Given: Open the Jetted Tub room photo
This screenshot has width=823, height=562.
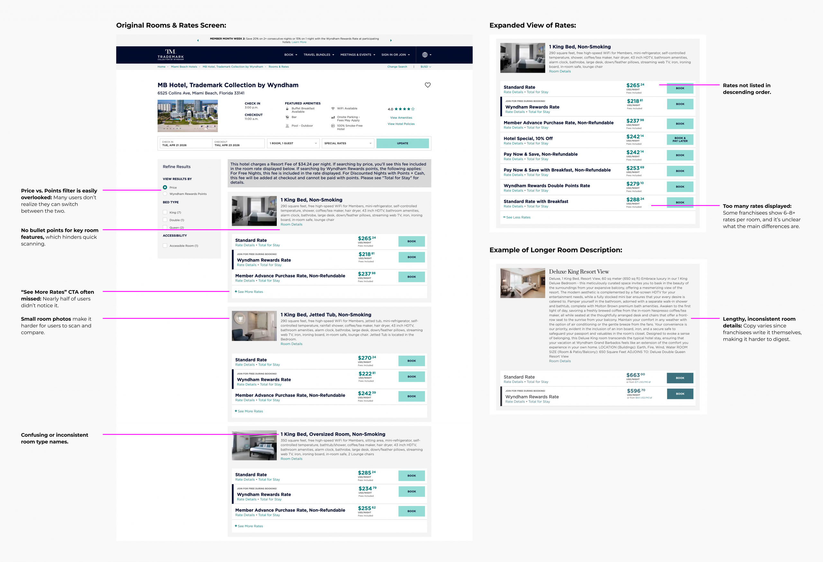Looking at the screenshot, I should coord(254,326).
